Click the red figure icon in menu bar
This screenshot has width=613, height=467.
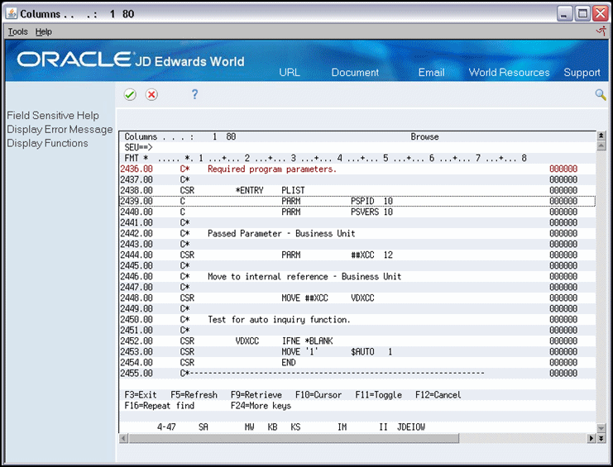(601, 31)
